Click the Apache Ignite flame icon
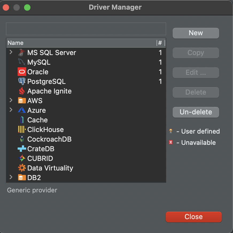Image resolution: width=233 pixels, height=233 pixels. coord(22,91)
